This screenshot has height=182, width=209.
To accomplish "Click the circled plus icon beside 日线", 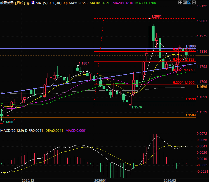I will click(x=28, y=3).
